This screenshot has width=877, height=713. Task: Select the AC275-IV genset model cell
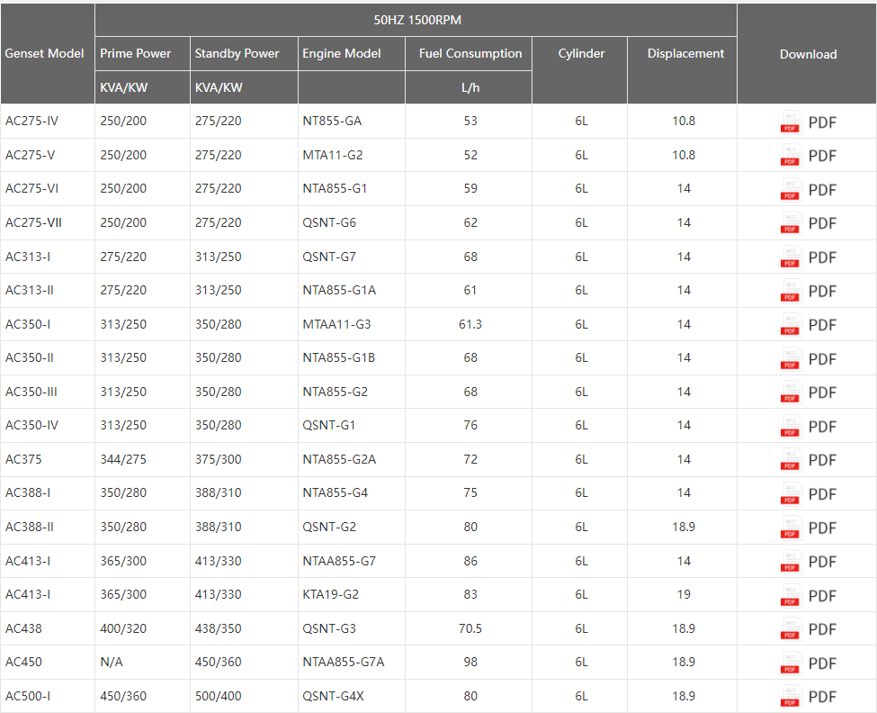[48, 121]
